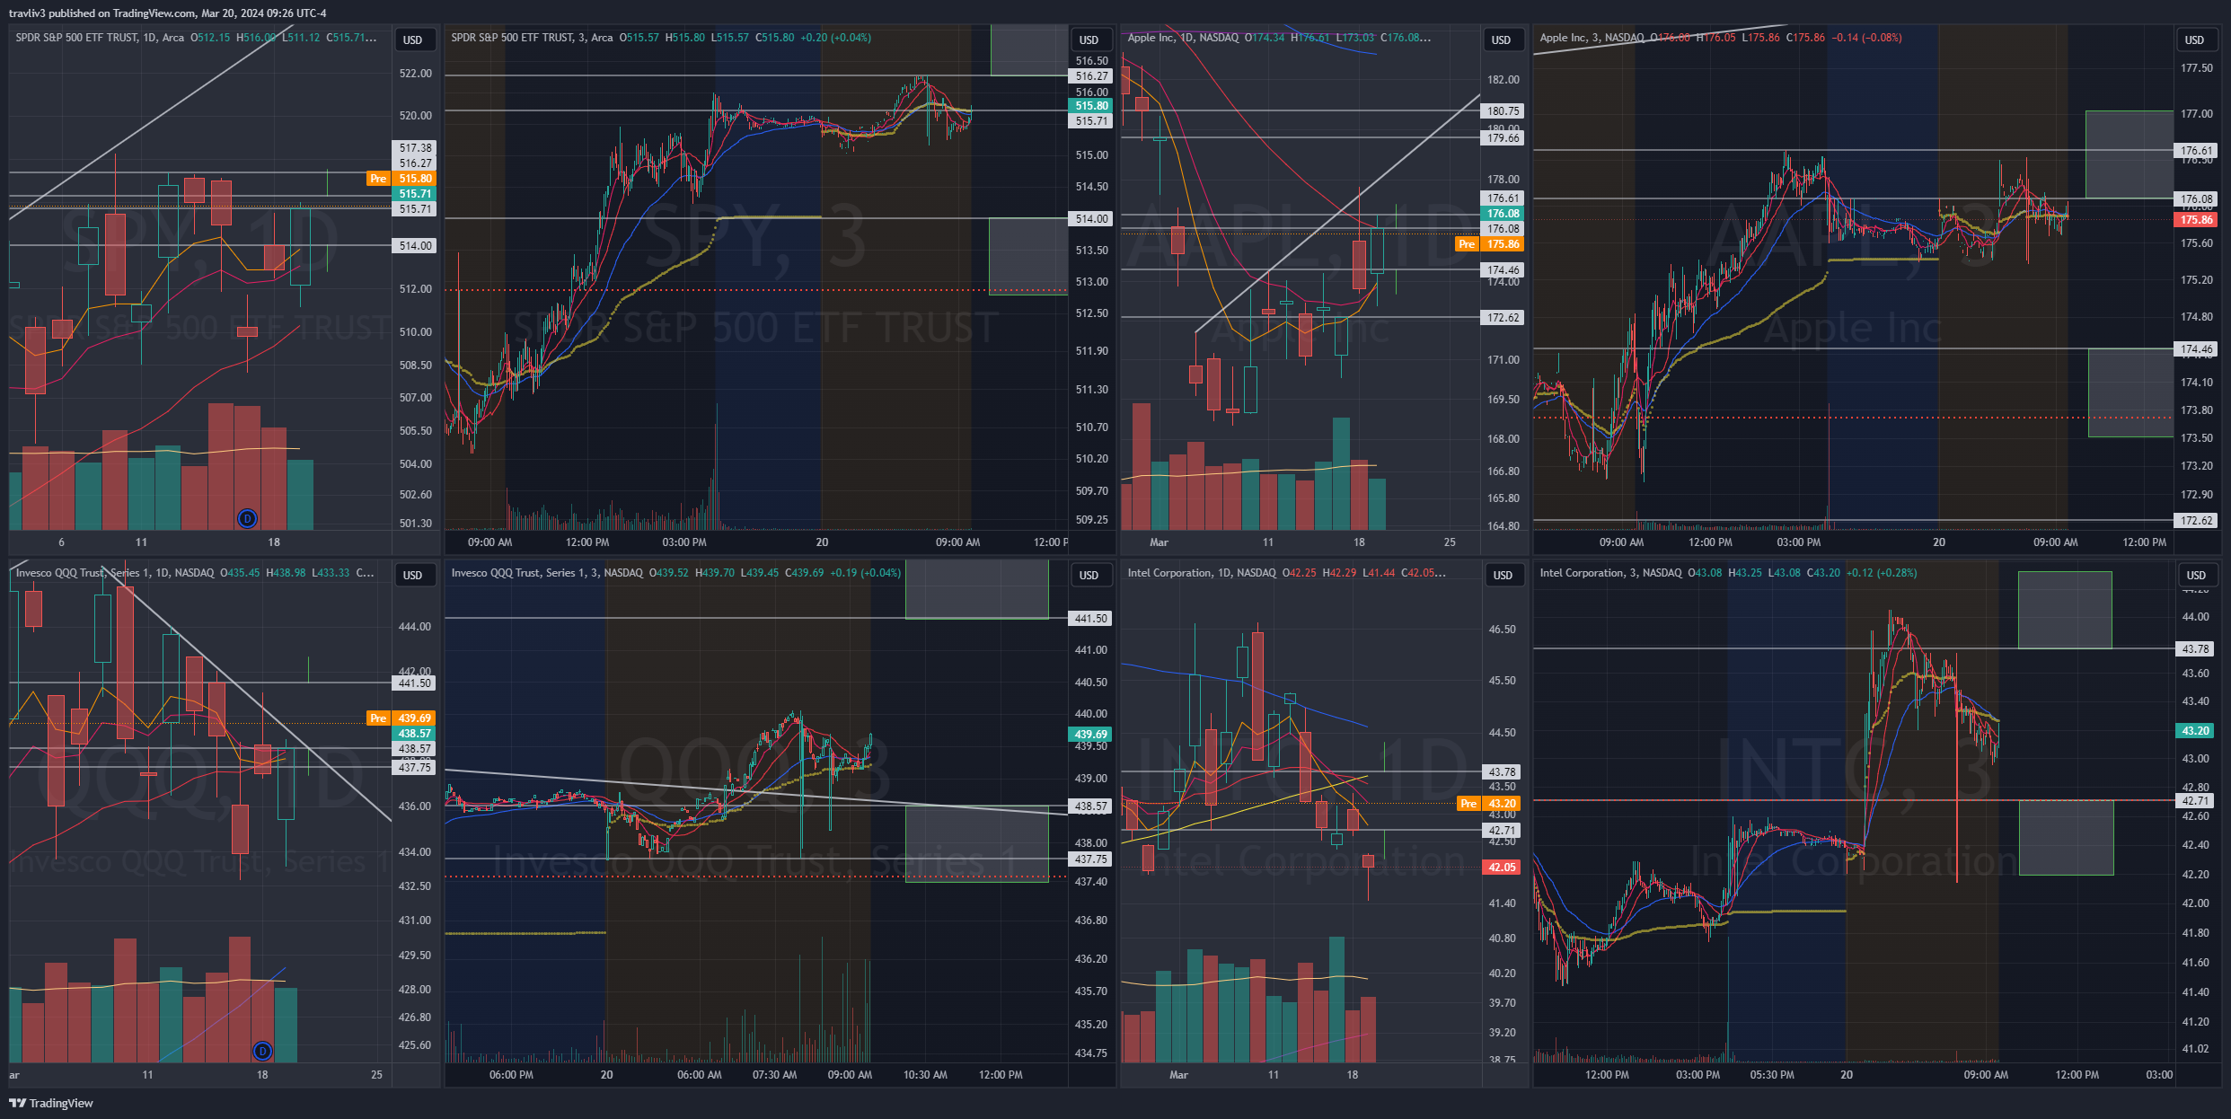Select the 437.75 line label on QQQ 3-minute chart
Image resolution: width=2231 pixels, height=1119 pixels.
1091,859
